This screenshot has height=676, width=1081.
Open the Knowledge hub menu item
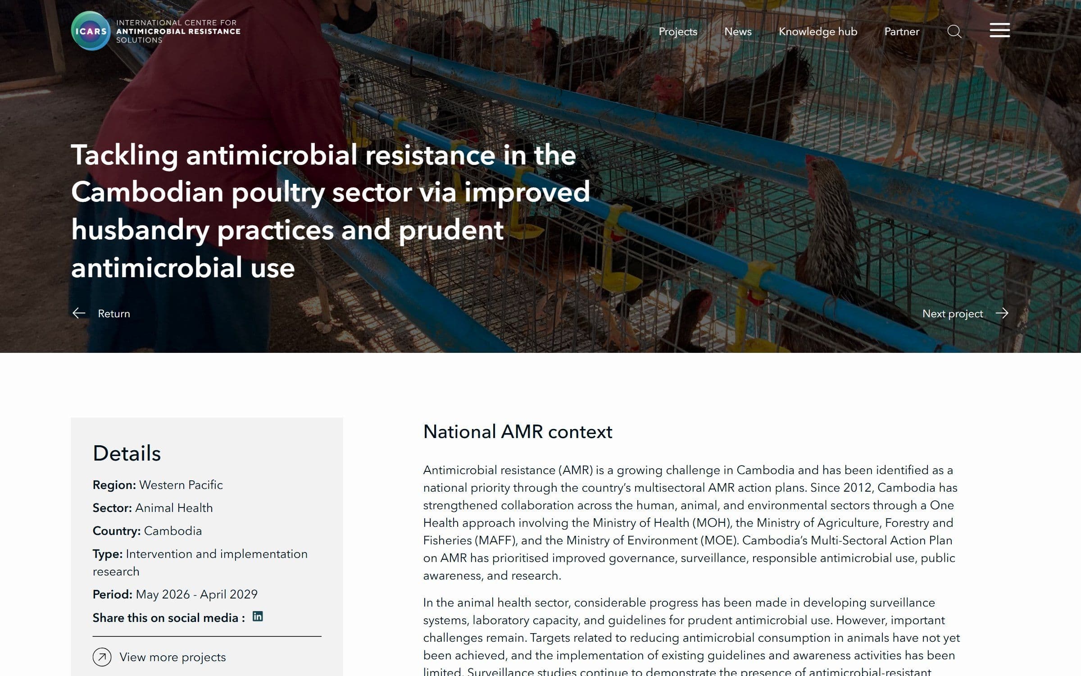[818, 32]
